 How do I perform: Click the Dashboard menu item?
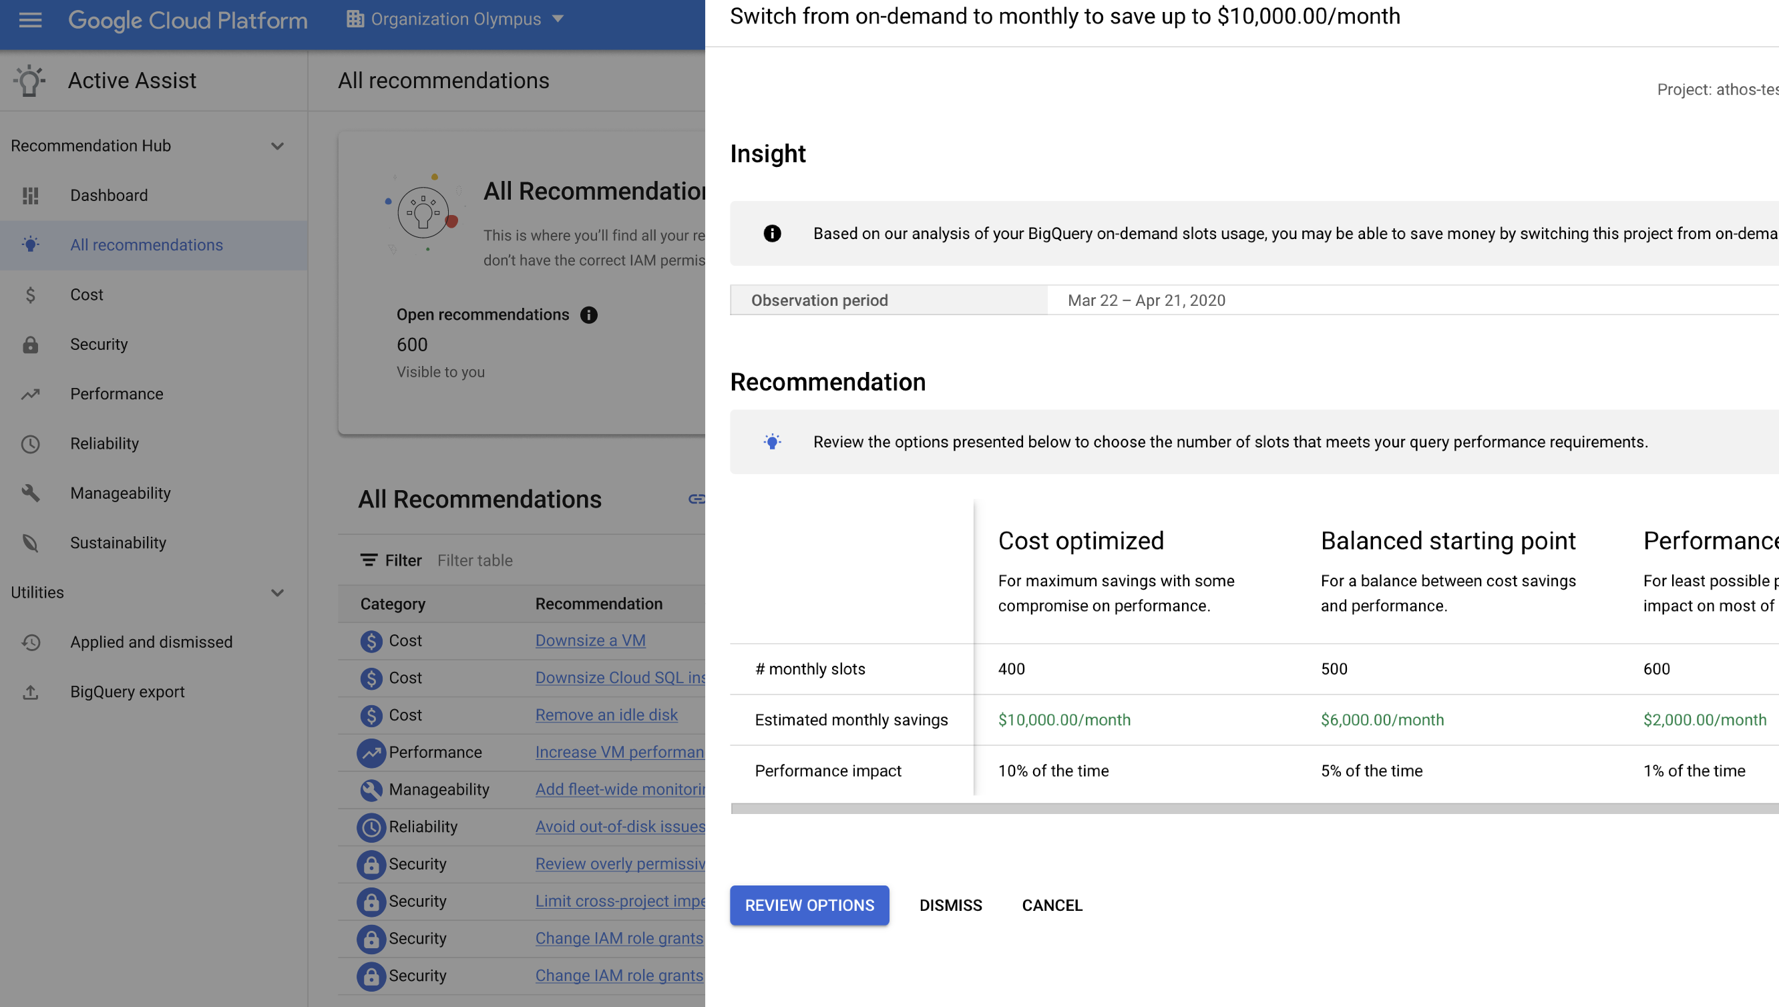[x=108, y=194]
